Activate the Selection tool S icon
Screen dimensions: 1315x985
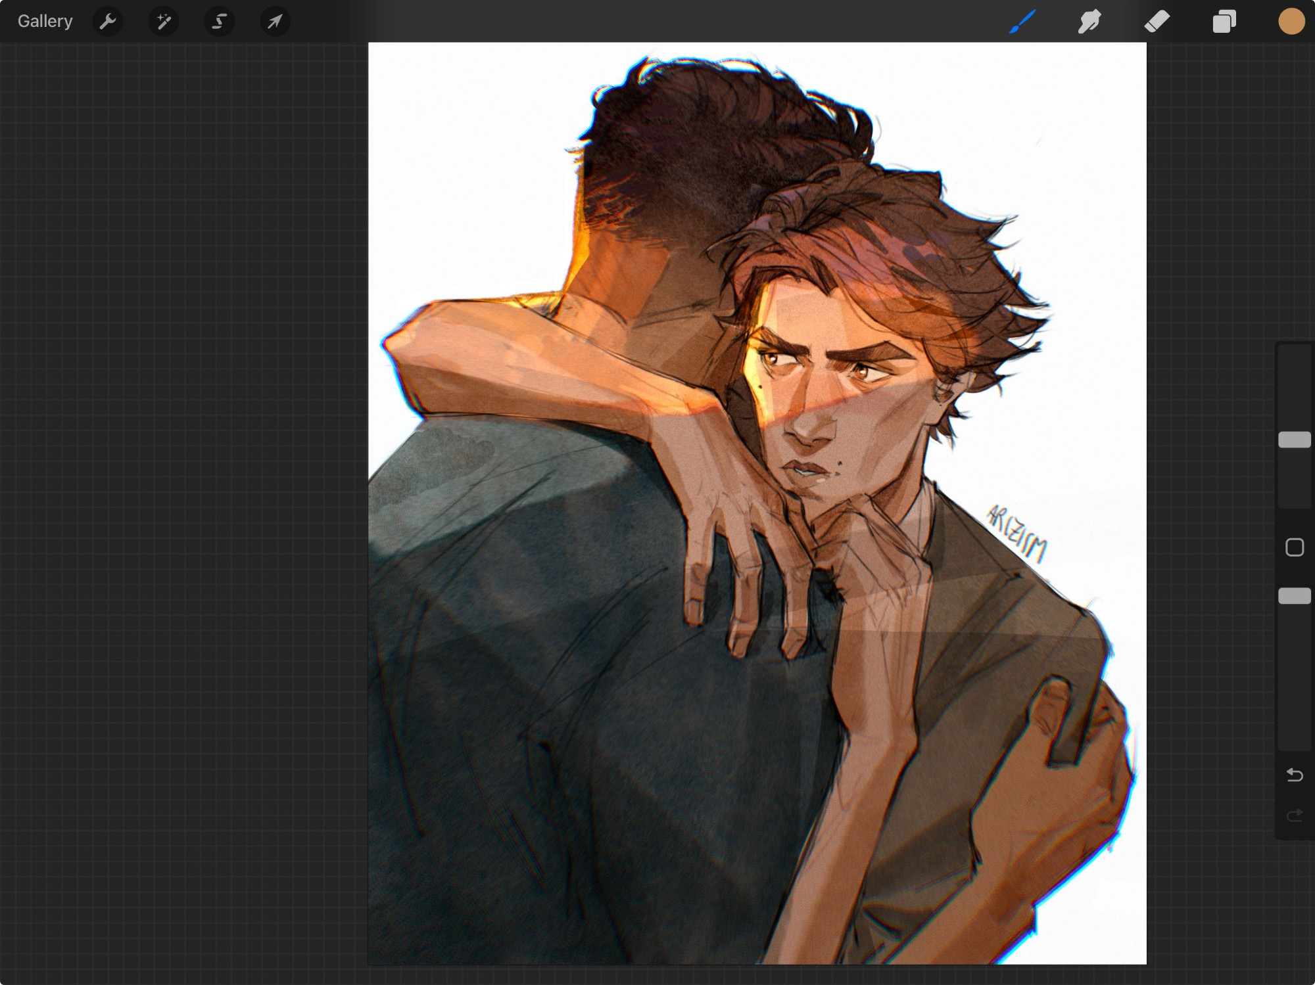click(219, 22)
